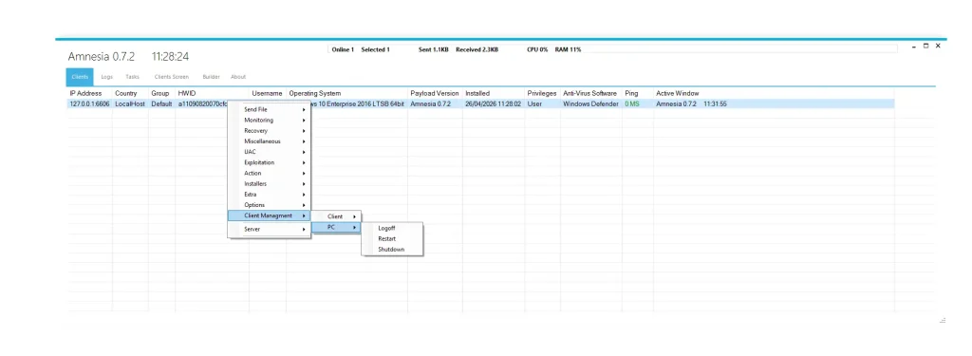Screen dimensions: 972x356
Task: Click the Amnesia 0.7.2 payload version cell
Action: tap(430, 104)
